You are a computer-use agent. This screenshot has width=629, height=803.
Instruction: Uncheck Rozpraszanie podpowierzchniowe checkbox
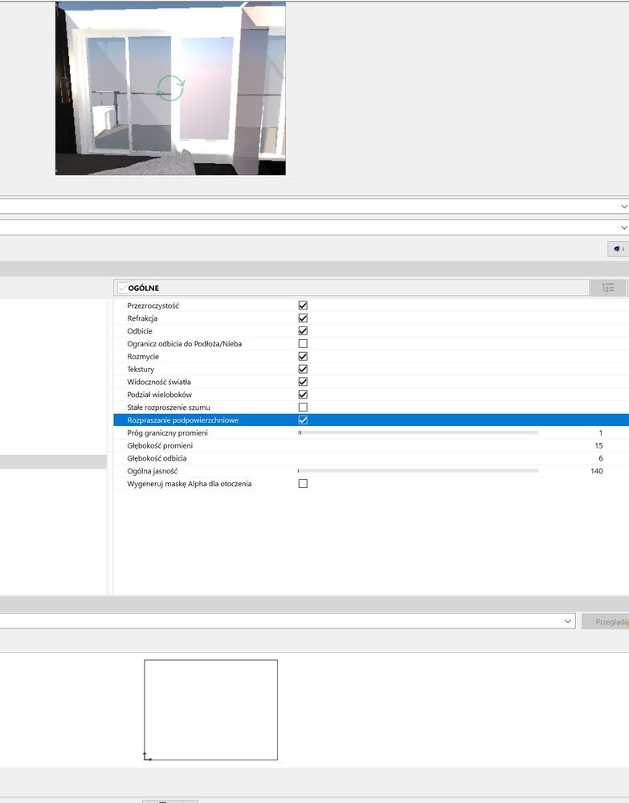pos(303,420)
